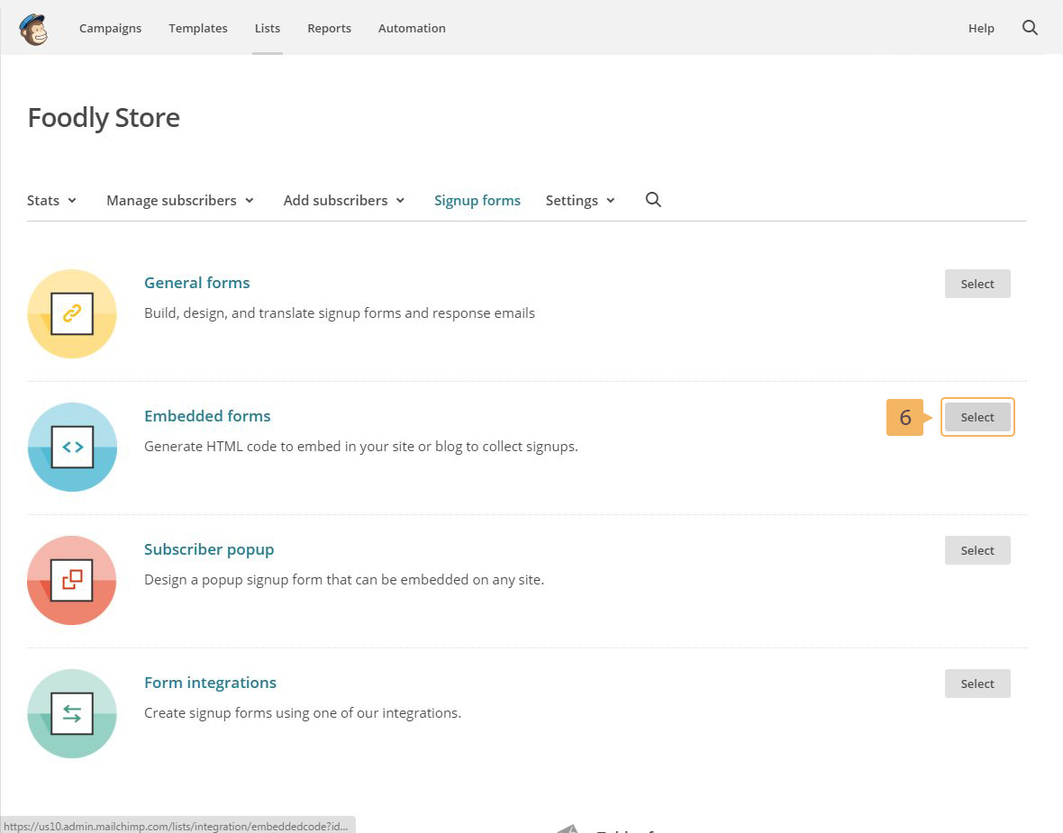Image resolution: width=1063 pixels, height=833 pixels.
Task: Open the Campaigns menu
Action: click(110, 29)
